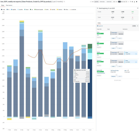Switch to the Fleet metrics tab
The image size is (139, 131).
click(x=9, y=5)
